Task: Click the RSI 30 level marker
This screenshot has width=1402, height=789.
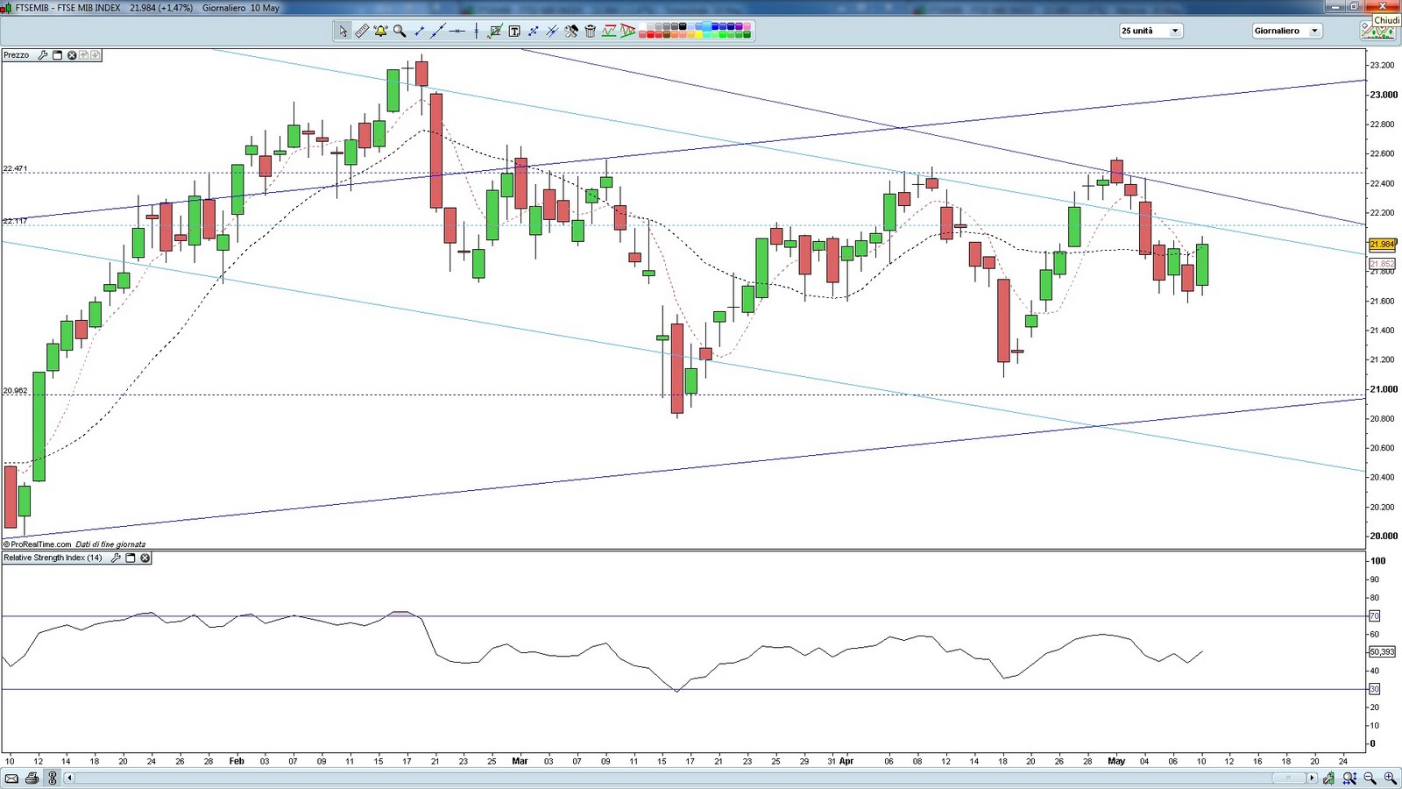Action: [x=1375, y=689]
